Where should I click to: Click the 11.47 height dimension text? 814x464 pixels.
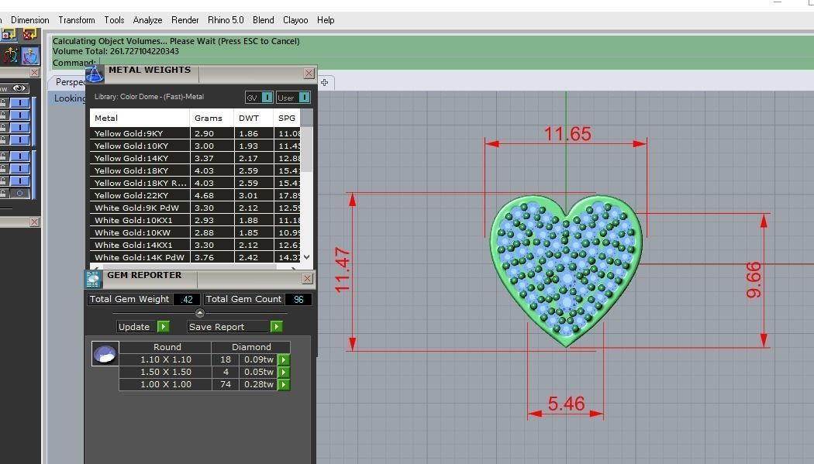coord(343,270)
